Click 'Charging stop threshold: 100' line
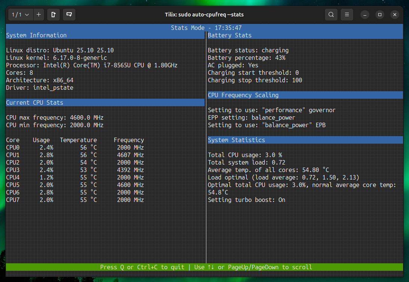This screenshot has width=409, height=282. point(255,80)
